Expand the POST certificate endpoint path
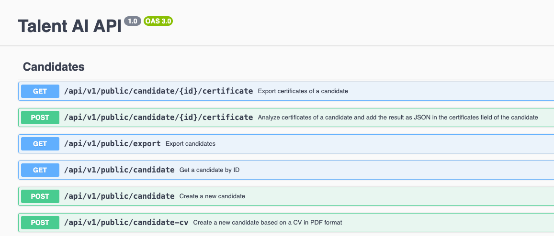 coord(158,118)
